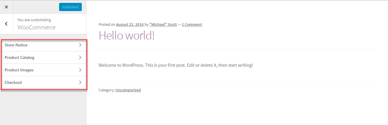Screen dimensions: 388x125
Task: Click the Published button
Action: [x=70, y=7]
